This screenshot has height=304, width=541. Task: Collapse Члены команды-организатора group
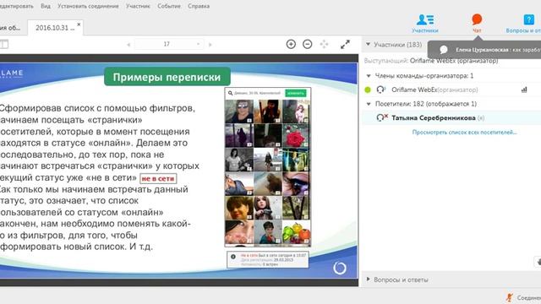click(x=369, y=76)
